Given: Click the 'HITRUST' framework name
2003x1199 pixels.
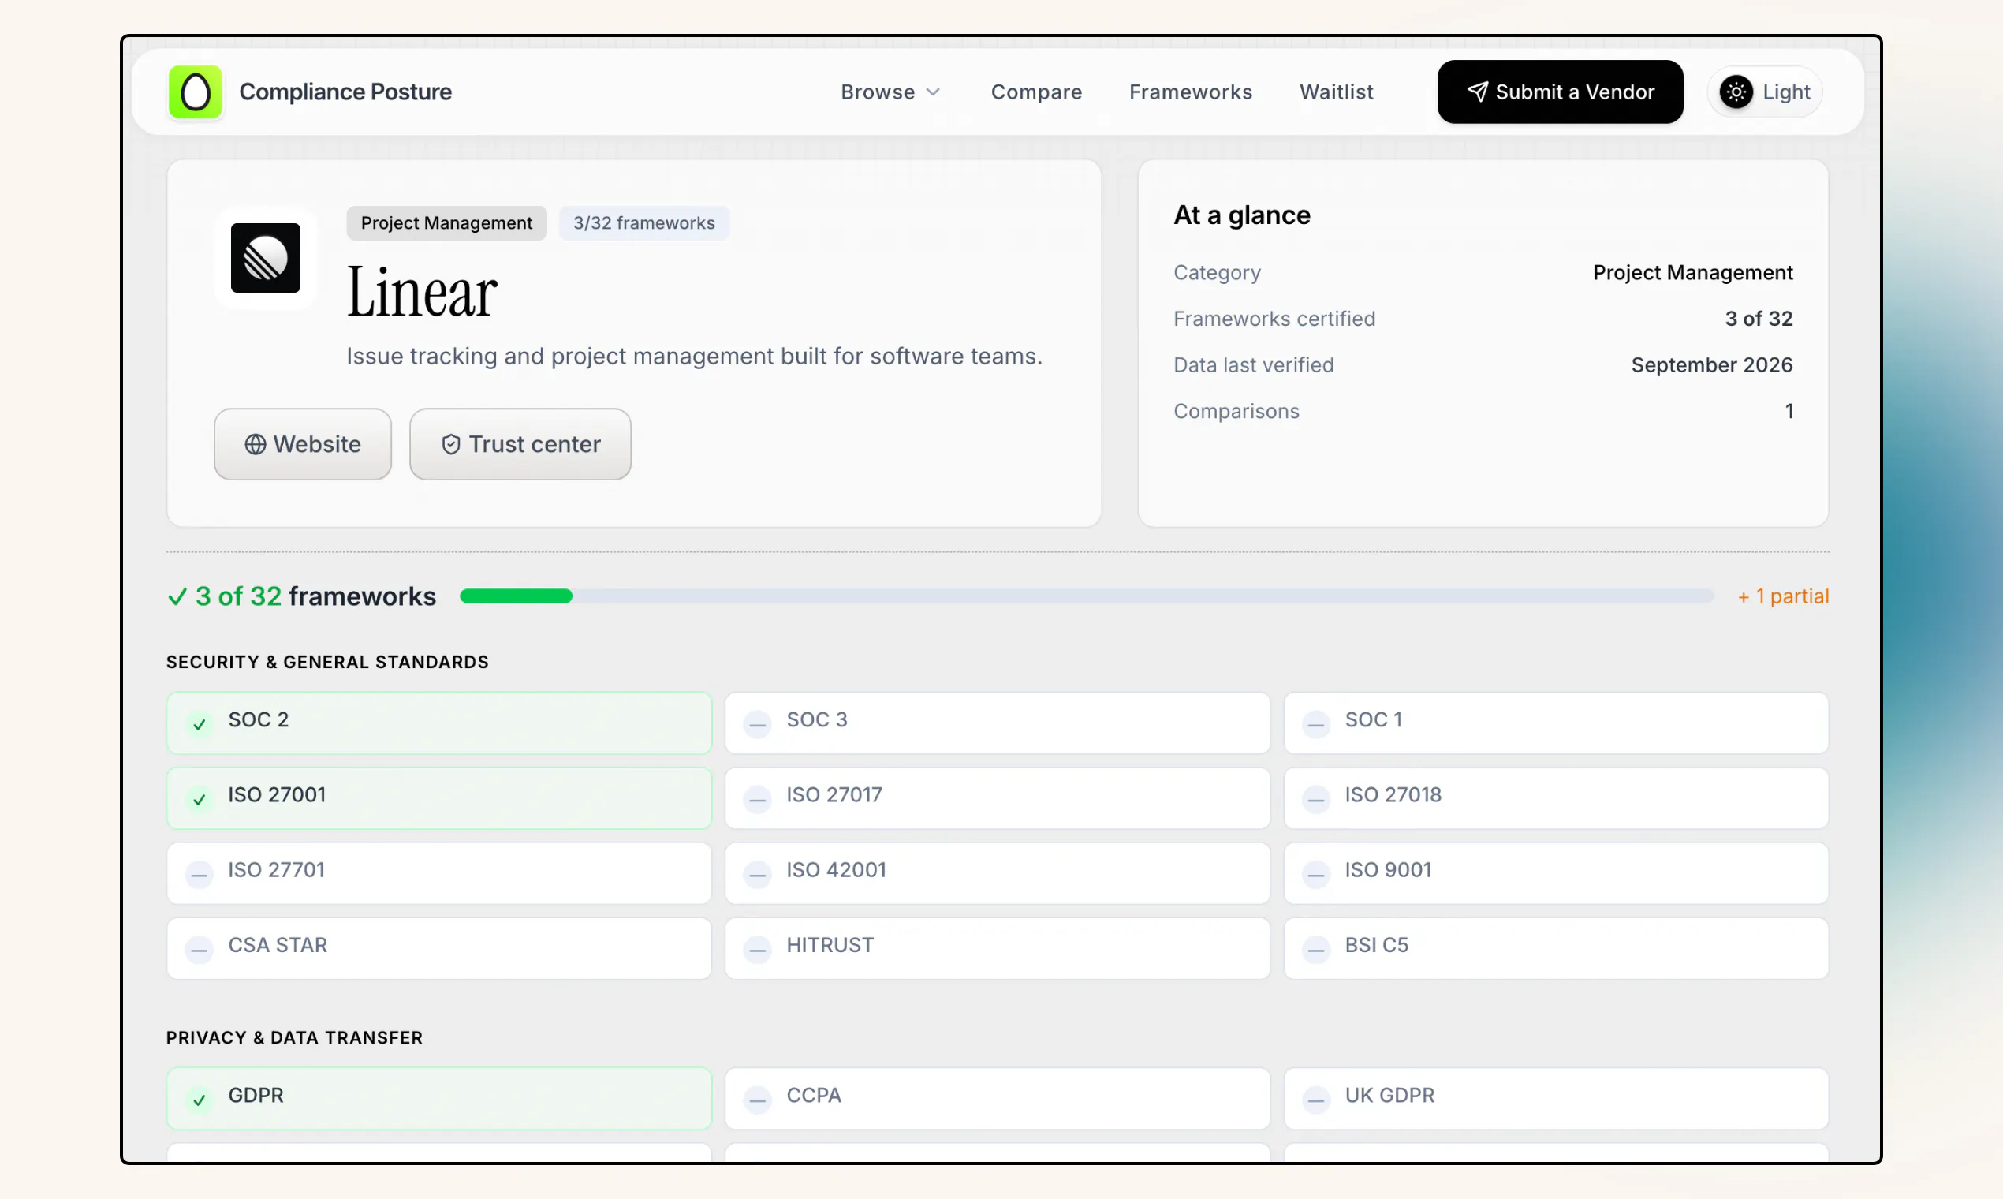Looking at the screenshot, I should click(x=830, y=945).
